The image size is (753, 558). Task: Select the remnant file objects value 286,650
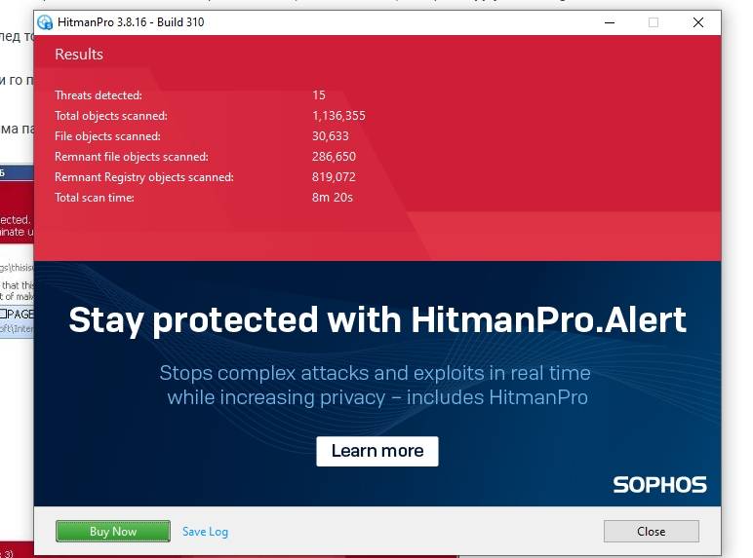coord(334,157)
